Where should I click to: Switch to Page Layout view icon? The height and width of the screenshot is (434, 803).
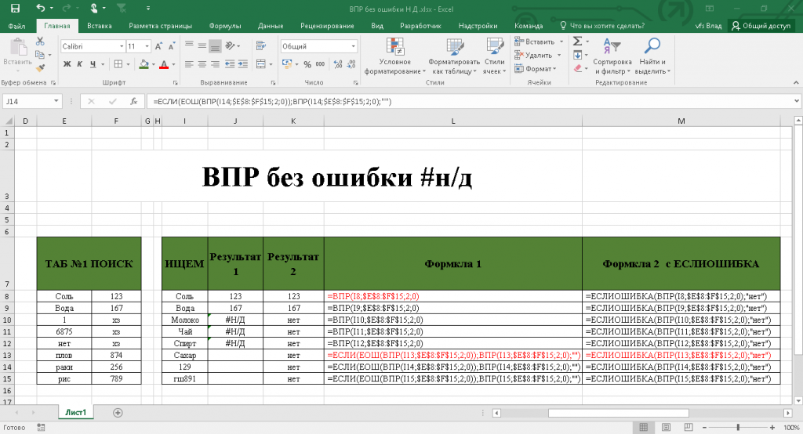click(x=666, y=428)
